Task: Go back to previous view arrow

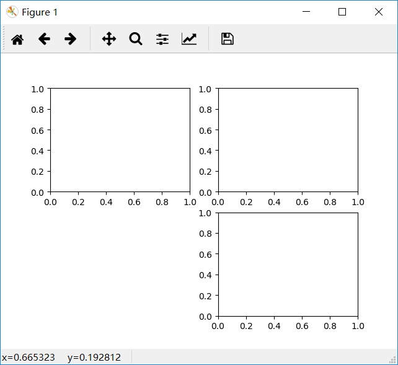Action: [44, 39]
